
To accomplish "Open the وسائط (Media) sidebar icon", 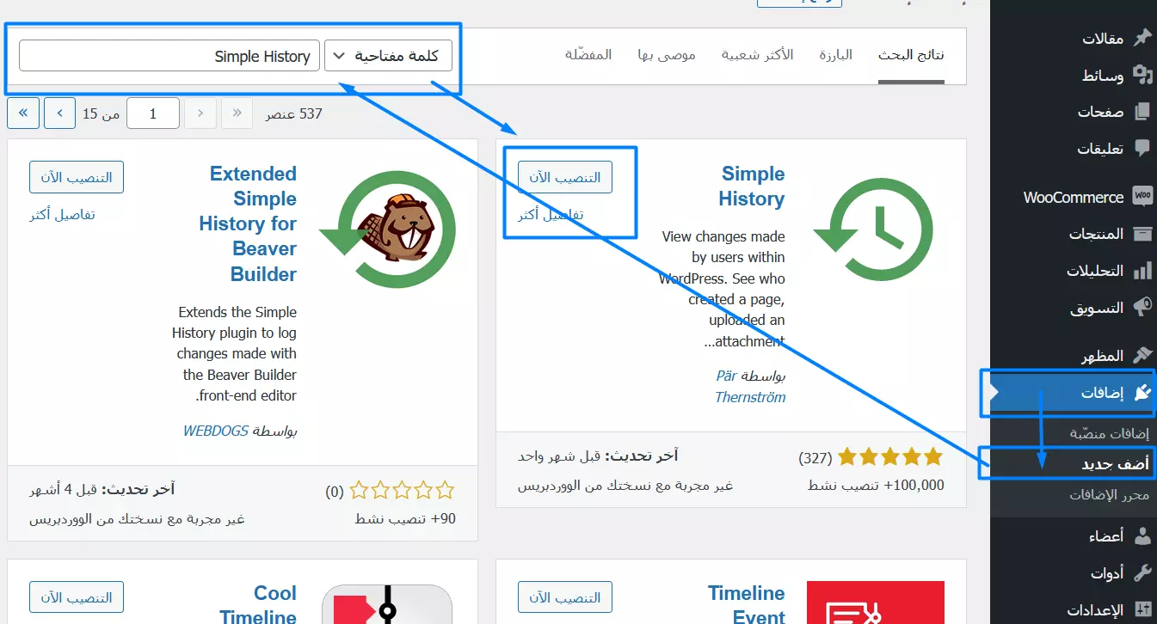I will point(1142,76).
